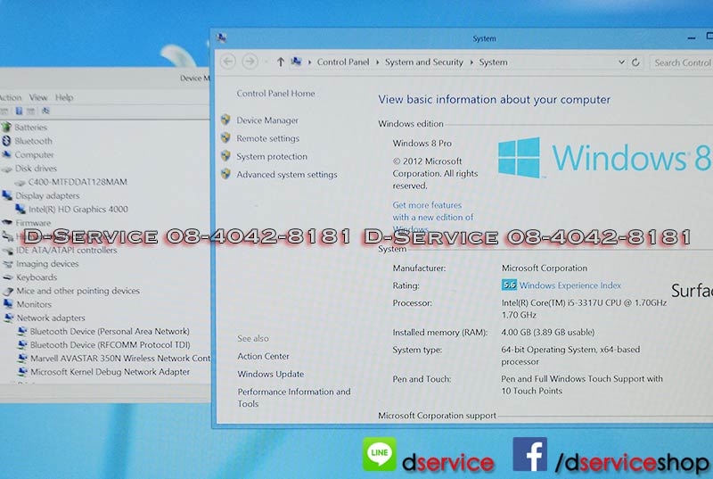Open the address bar history dropdown

(x=621, y=62)
